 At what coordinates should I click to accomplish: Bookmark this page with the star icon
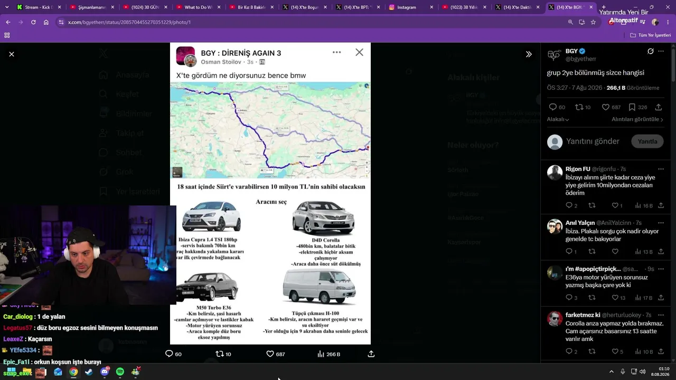(593, 22)
